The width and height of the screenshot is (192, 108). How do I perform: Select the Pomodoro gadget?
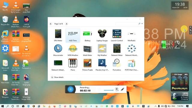click(117, 65)
